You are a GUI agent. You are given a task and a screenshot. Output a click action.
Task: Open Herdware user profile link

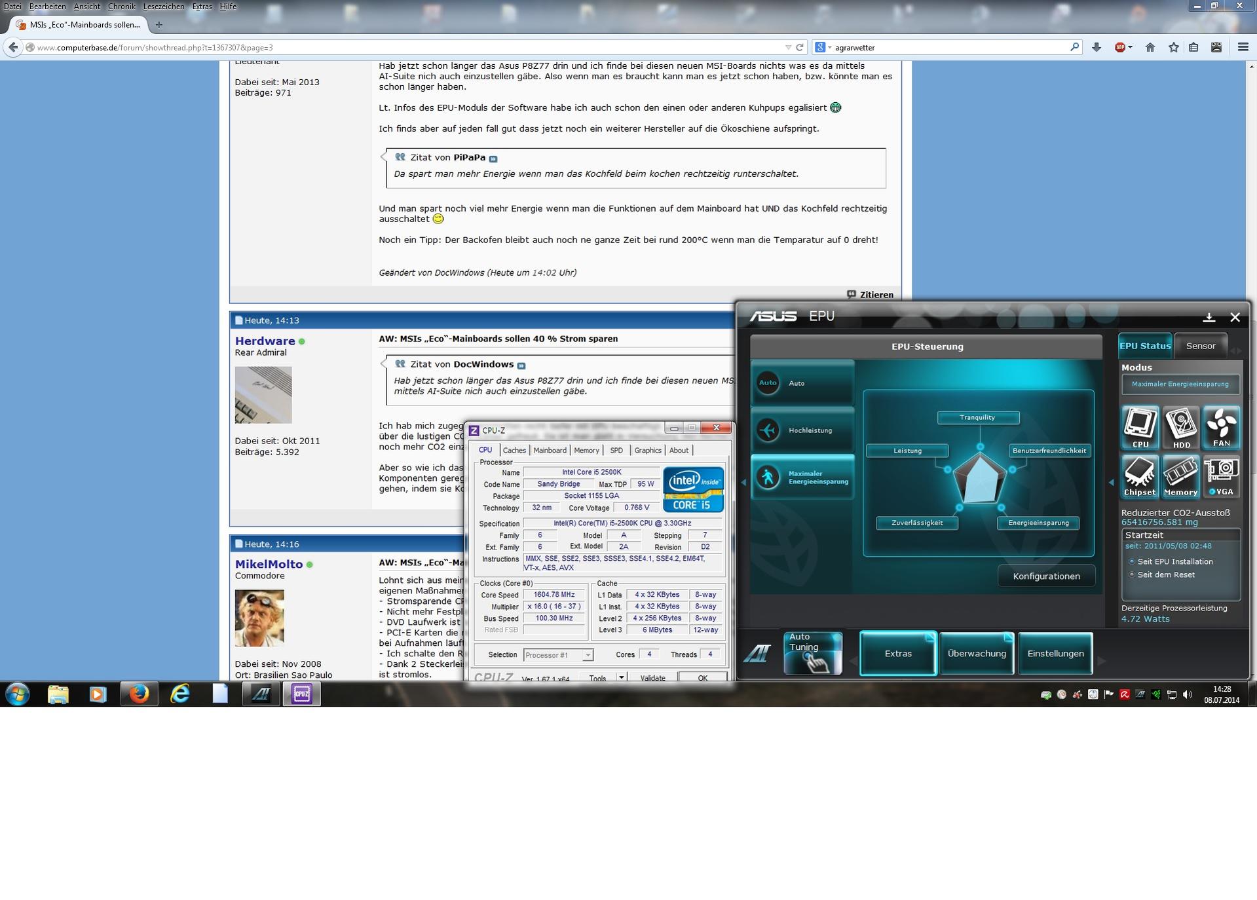[x=265, y=341]
